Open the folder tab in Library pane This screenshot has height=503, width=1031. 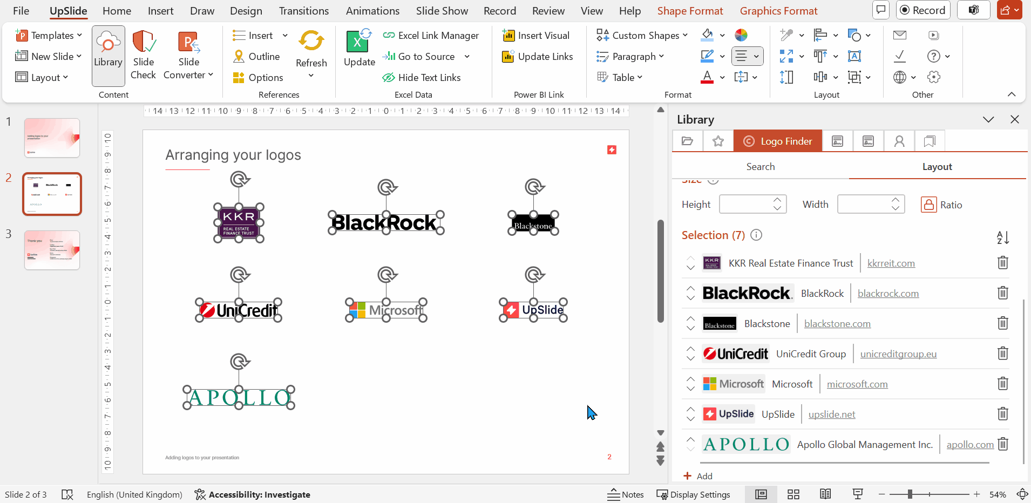688,141
